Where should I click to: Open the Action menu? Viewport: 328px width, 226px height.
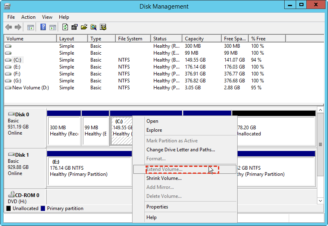(28, 17)
